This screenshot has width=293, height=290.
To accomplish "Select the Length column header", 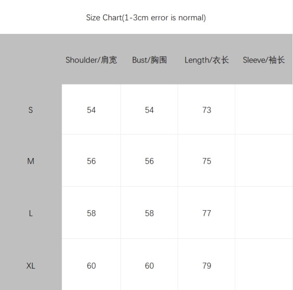I will [x=206, y=60].
